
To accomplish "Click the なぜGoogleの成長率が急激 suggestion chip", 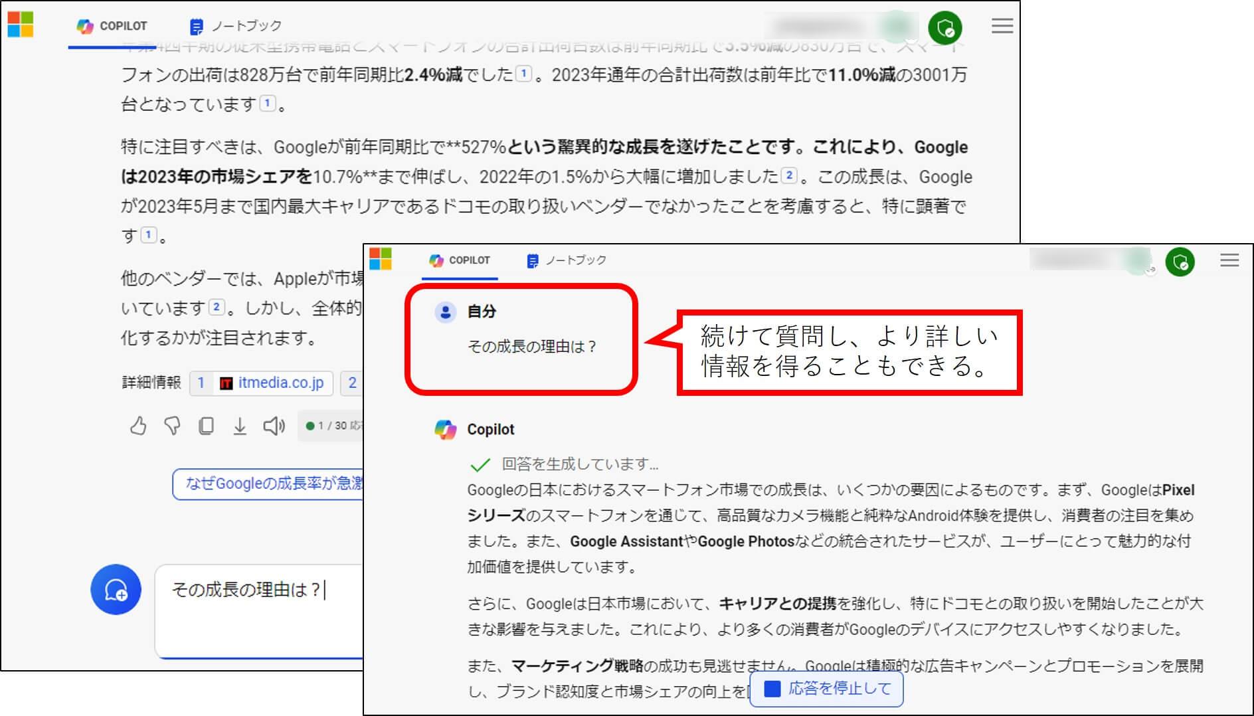I will (x=268, y=484).
